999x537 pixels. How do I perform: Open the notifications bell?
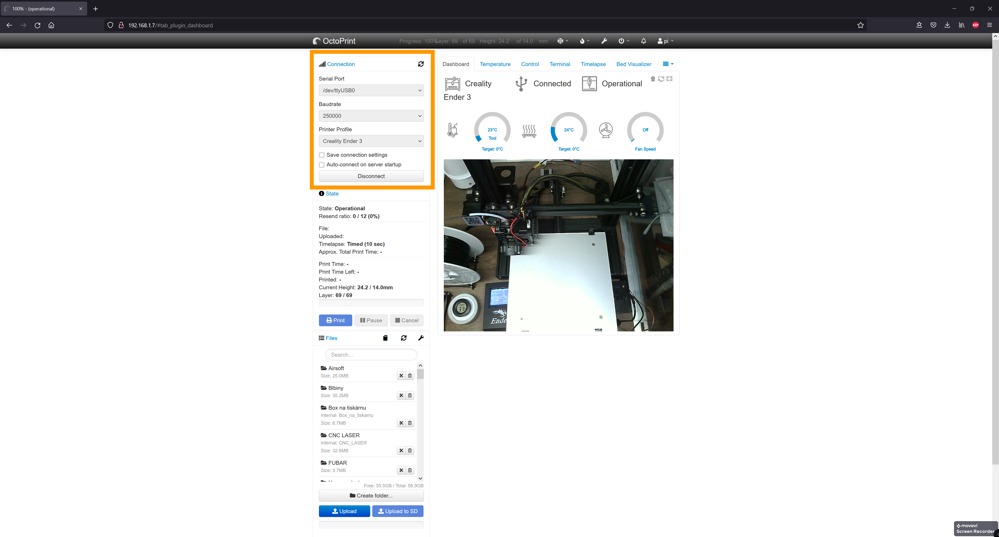click(643, 41)
